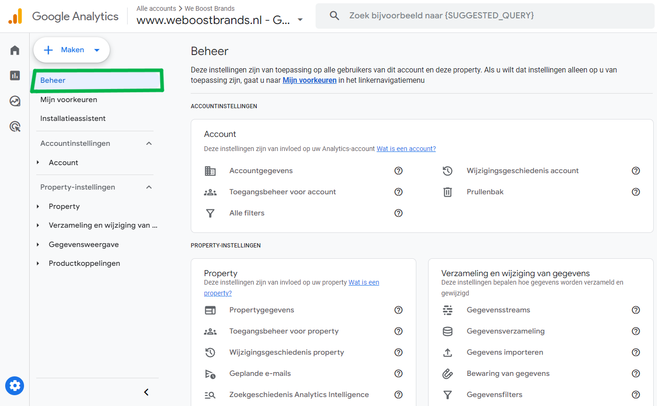Click the funnel icon next to Alle filters
Screen dimensions: 657x406
click(210, 213)
